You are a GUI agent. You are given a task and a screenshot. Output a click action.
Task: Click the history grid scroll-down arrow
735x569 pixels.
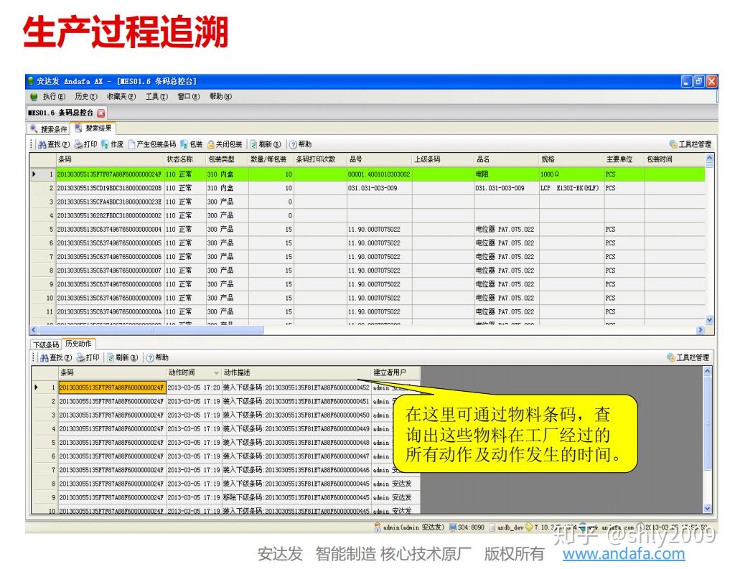(x=707, y=508)
